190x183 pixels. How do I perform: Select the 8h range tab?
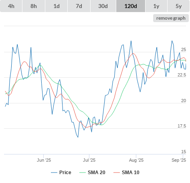click(34, 6)
